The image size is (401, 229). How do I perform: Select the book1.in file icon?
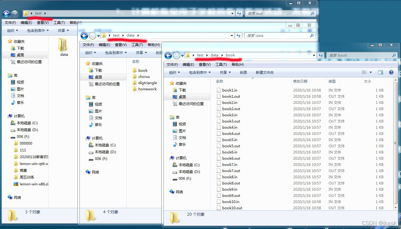coord(219,90)
